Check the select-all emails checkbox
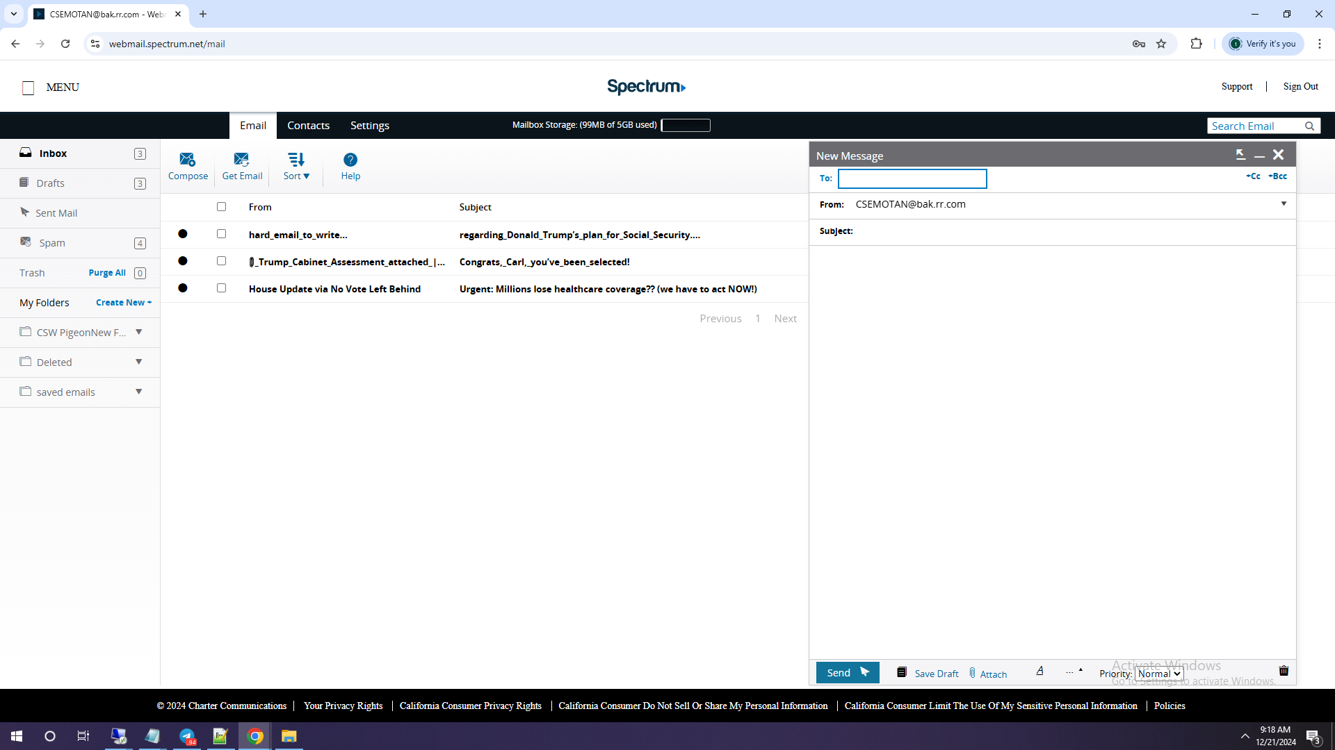 tap(221, 207)
